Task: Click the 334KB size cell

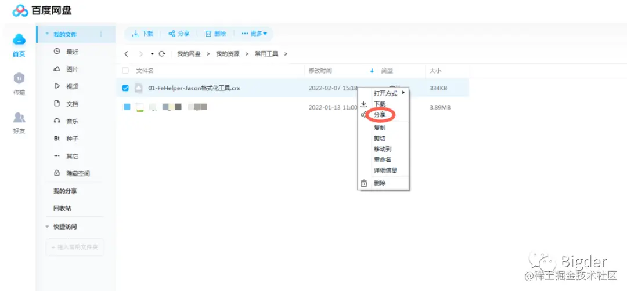Action: coord(438,88)
